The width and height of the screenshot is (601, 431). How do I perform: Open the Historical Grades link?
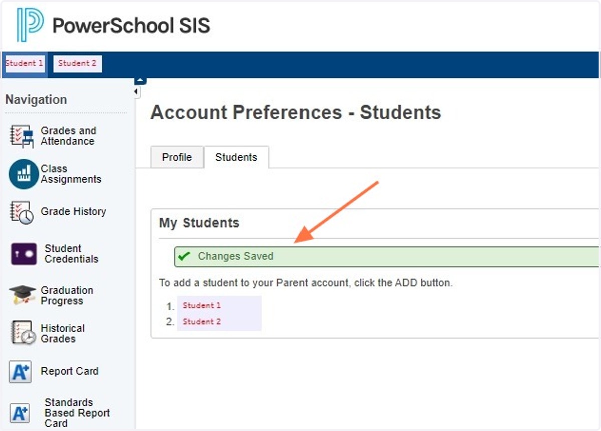tap(62, 333)
